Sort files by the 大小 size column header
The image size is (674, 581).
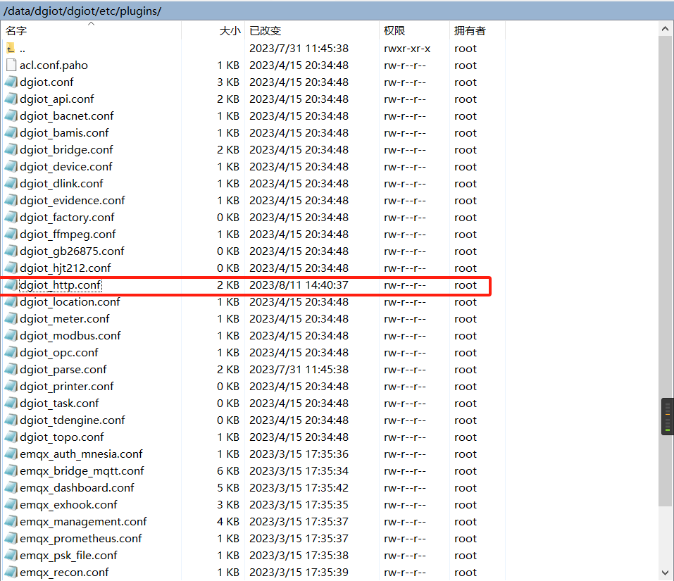[x=213, y=30]
